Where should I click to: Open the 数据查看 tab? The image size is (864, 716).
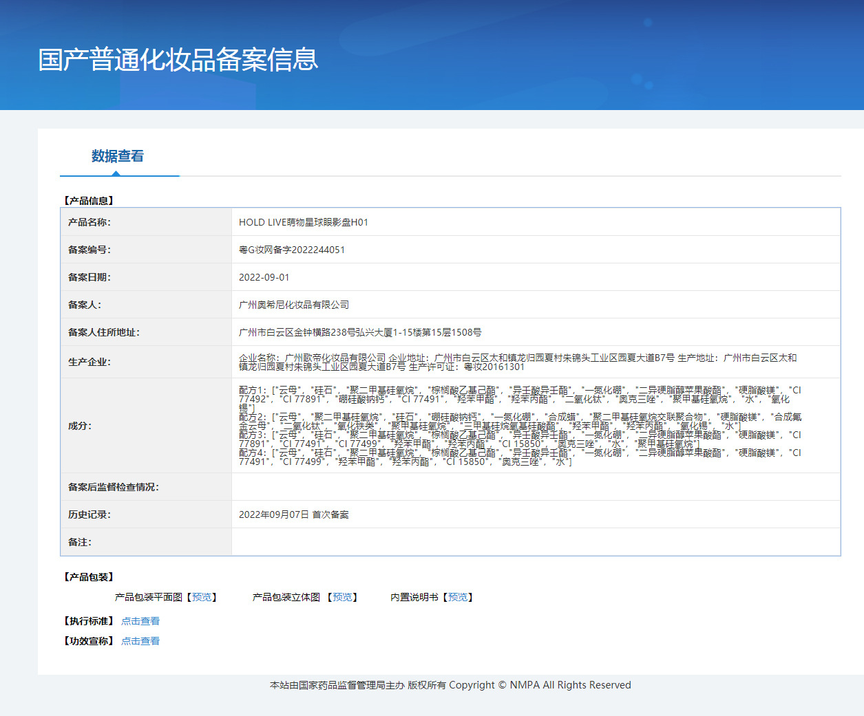118,156
